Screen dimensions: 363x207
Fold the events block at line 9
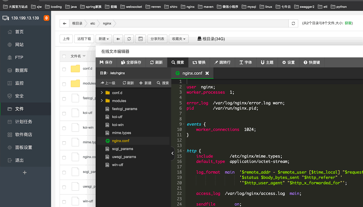(184, 124)
